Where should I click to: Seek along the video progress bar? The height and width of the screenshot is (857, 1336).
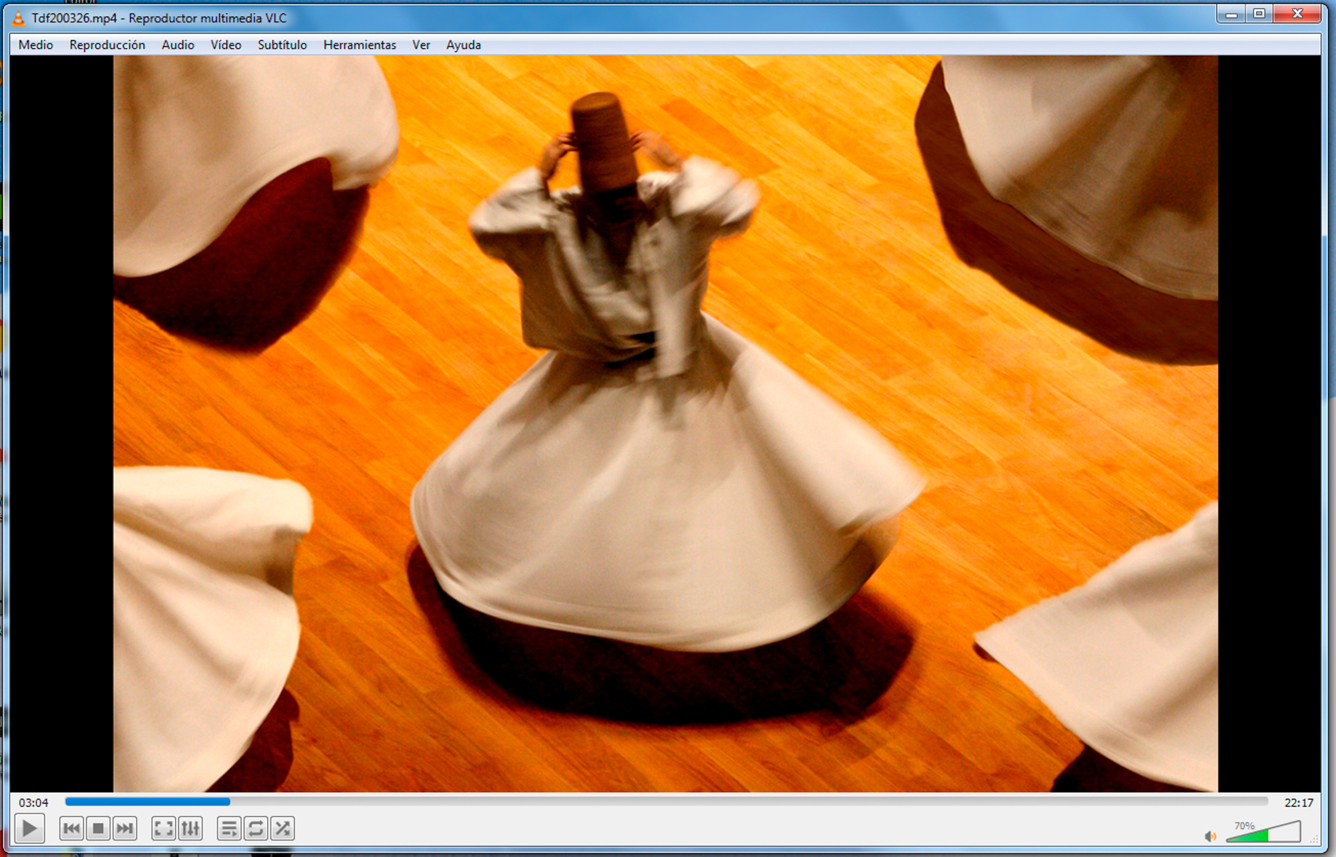coord(666,802)
